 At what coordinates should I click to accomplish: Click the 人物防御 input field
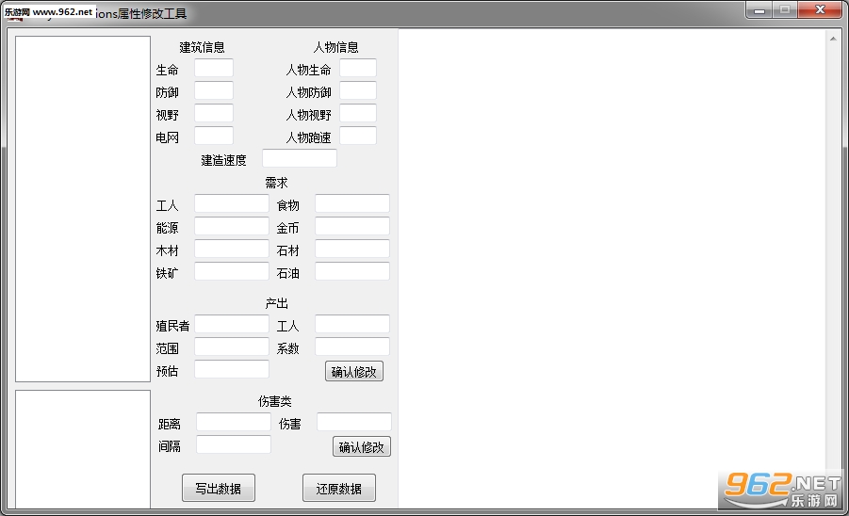[x=358, y=91]
